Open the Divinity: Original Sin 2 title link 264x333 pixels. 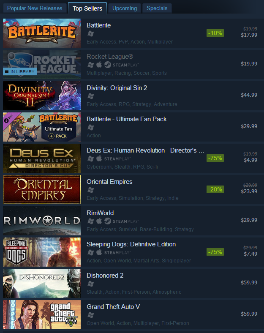coord(117,88)
